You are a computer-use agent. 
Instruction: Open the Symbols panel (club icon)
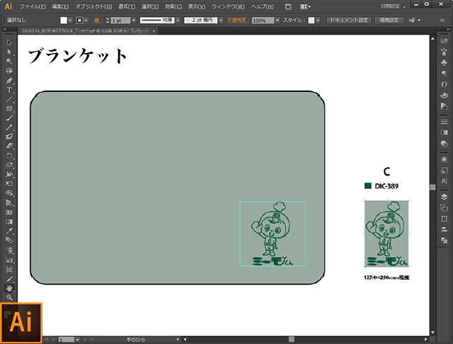pos(444,62)
